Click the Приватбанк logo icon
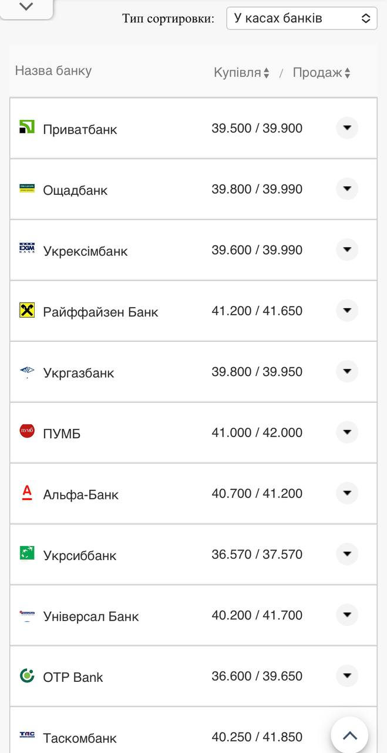This screenshot has height=753, width=387. 27,127
